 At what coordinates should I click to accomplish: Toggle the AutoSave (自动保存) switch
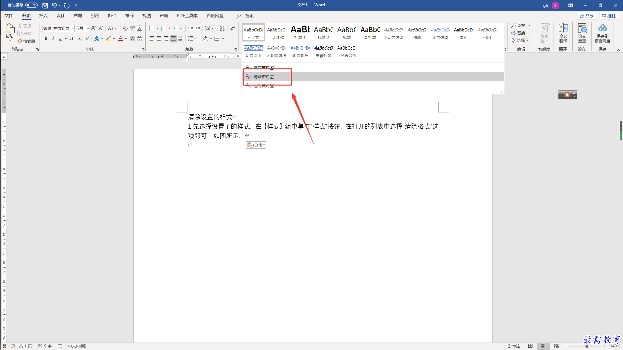(x=31, y=5)
